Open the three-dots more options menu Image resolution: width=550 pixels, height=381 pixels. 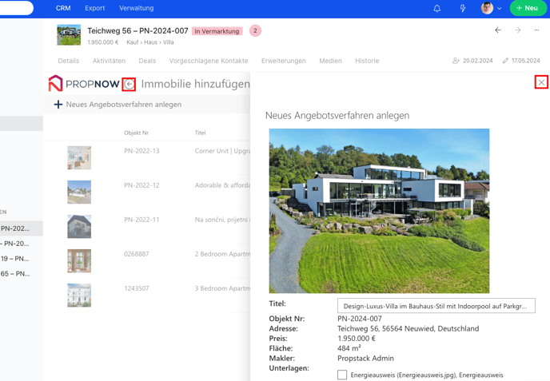[x=536, y=30]
